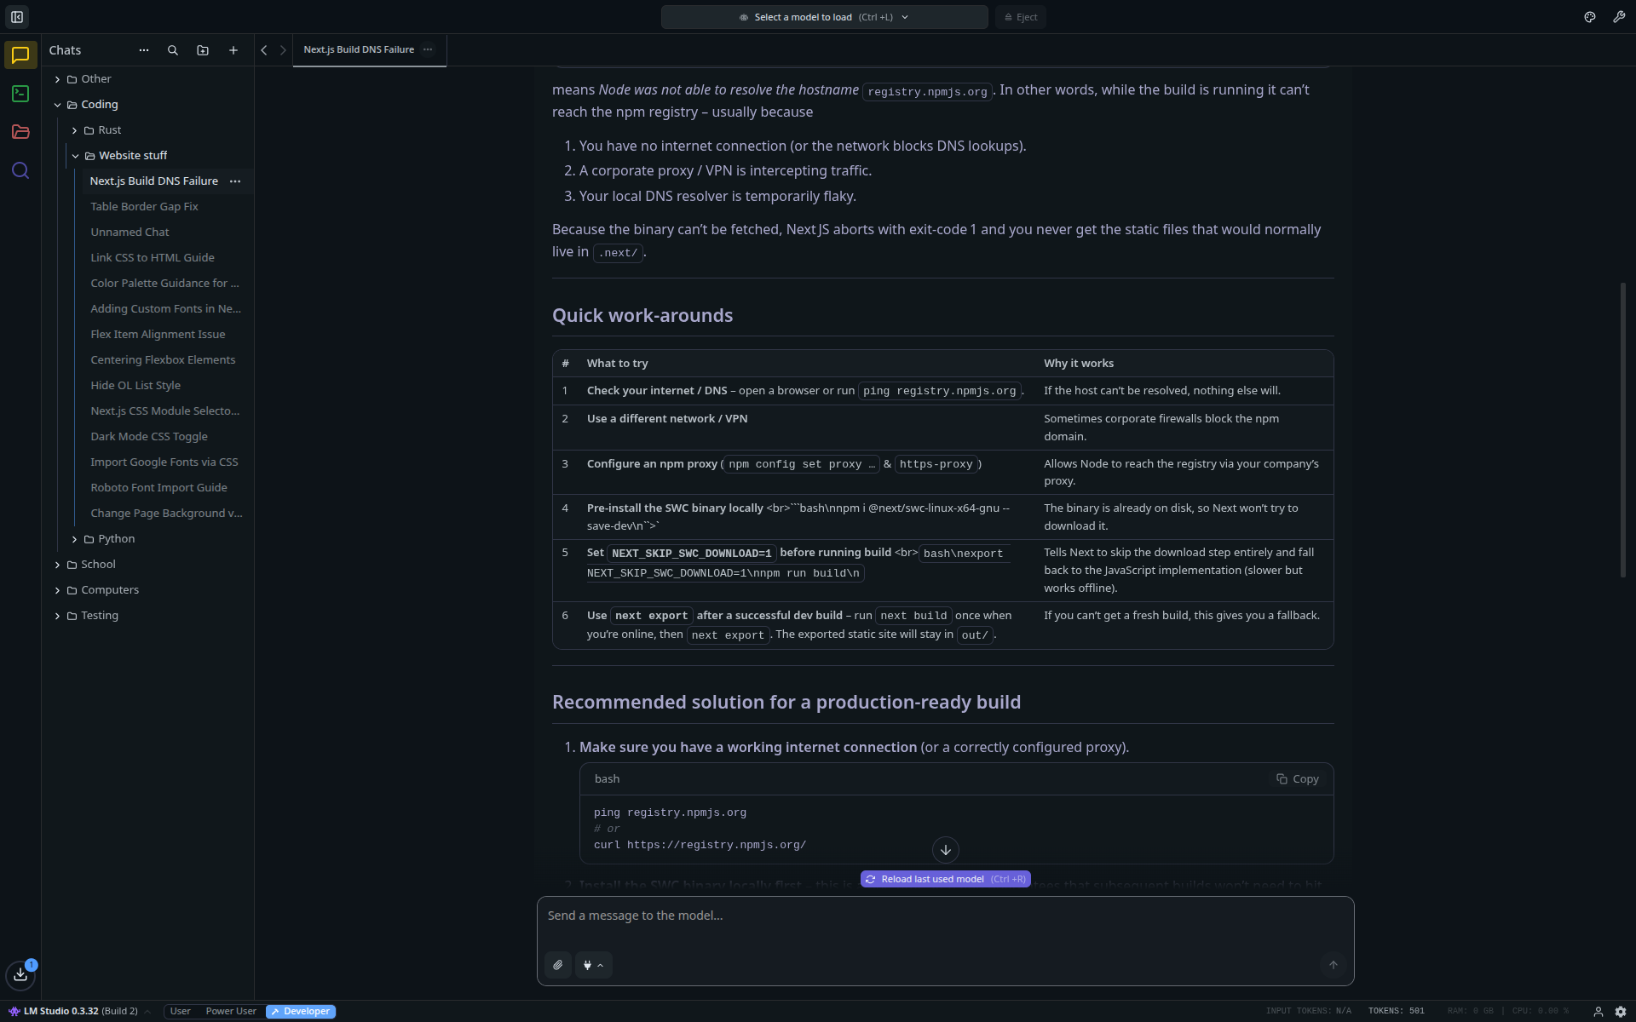Image resolution: width=1636 pixels, height=1022 pixels.
Task: Copy the bash code block
Action: pyautogui.click(x=1297, y=778)
